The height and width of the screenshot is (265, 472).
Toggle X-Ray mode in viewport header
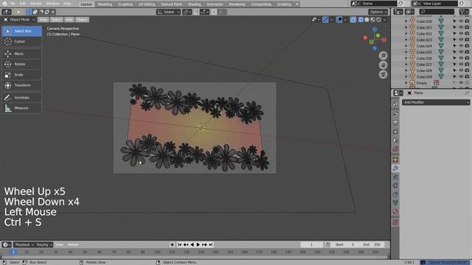click(353, 20)
